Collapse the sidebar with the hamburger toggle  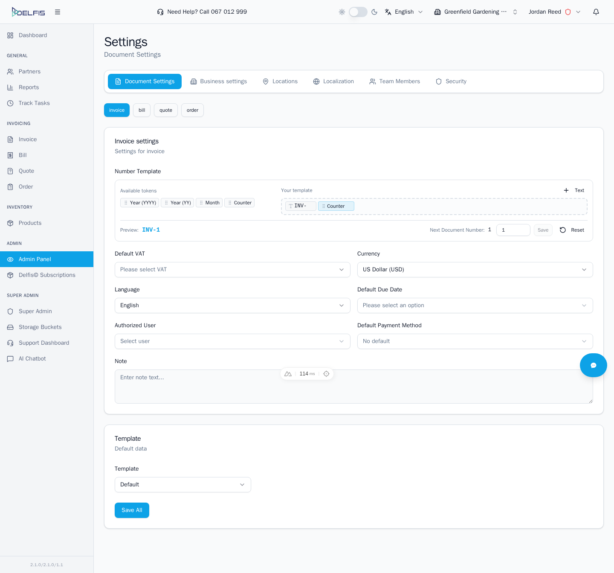[58, 12]
